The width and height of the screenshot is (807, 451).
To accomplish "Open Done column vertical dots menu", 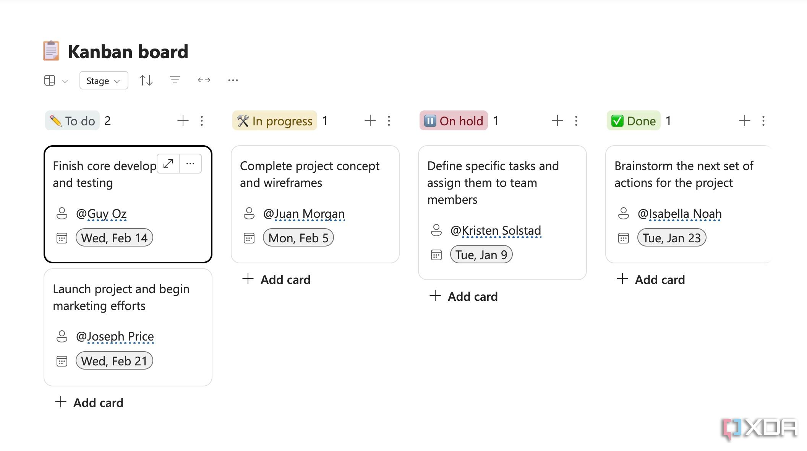I will pyautogui.click(x=763, y=121).
